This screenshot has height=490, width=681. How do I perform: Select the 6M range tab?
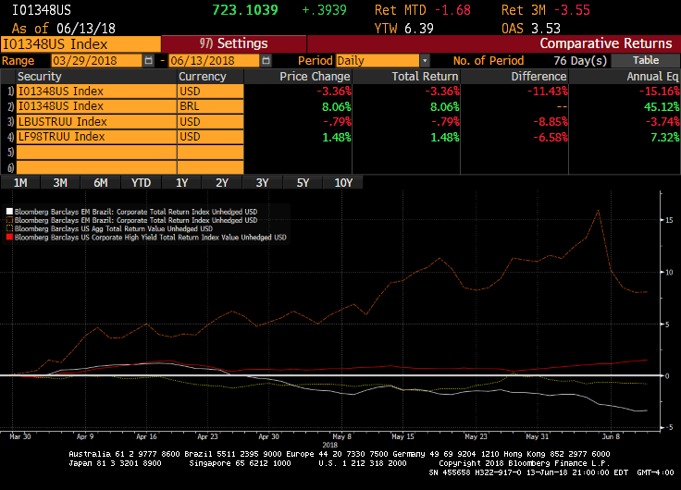click(101, 183)
